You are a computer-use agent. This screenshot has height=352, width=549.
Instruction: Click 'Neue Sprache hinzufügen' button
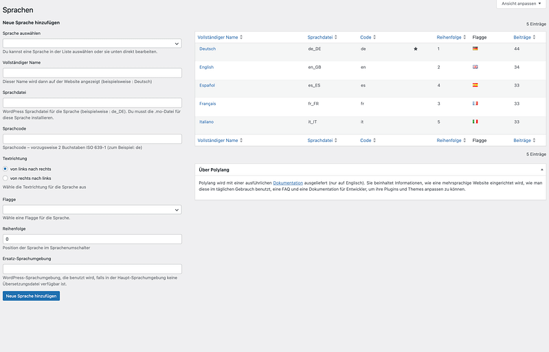point(31,296)
